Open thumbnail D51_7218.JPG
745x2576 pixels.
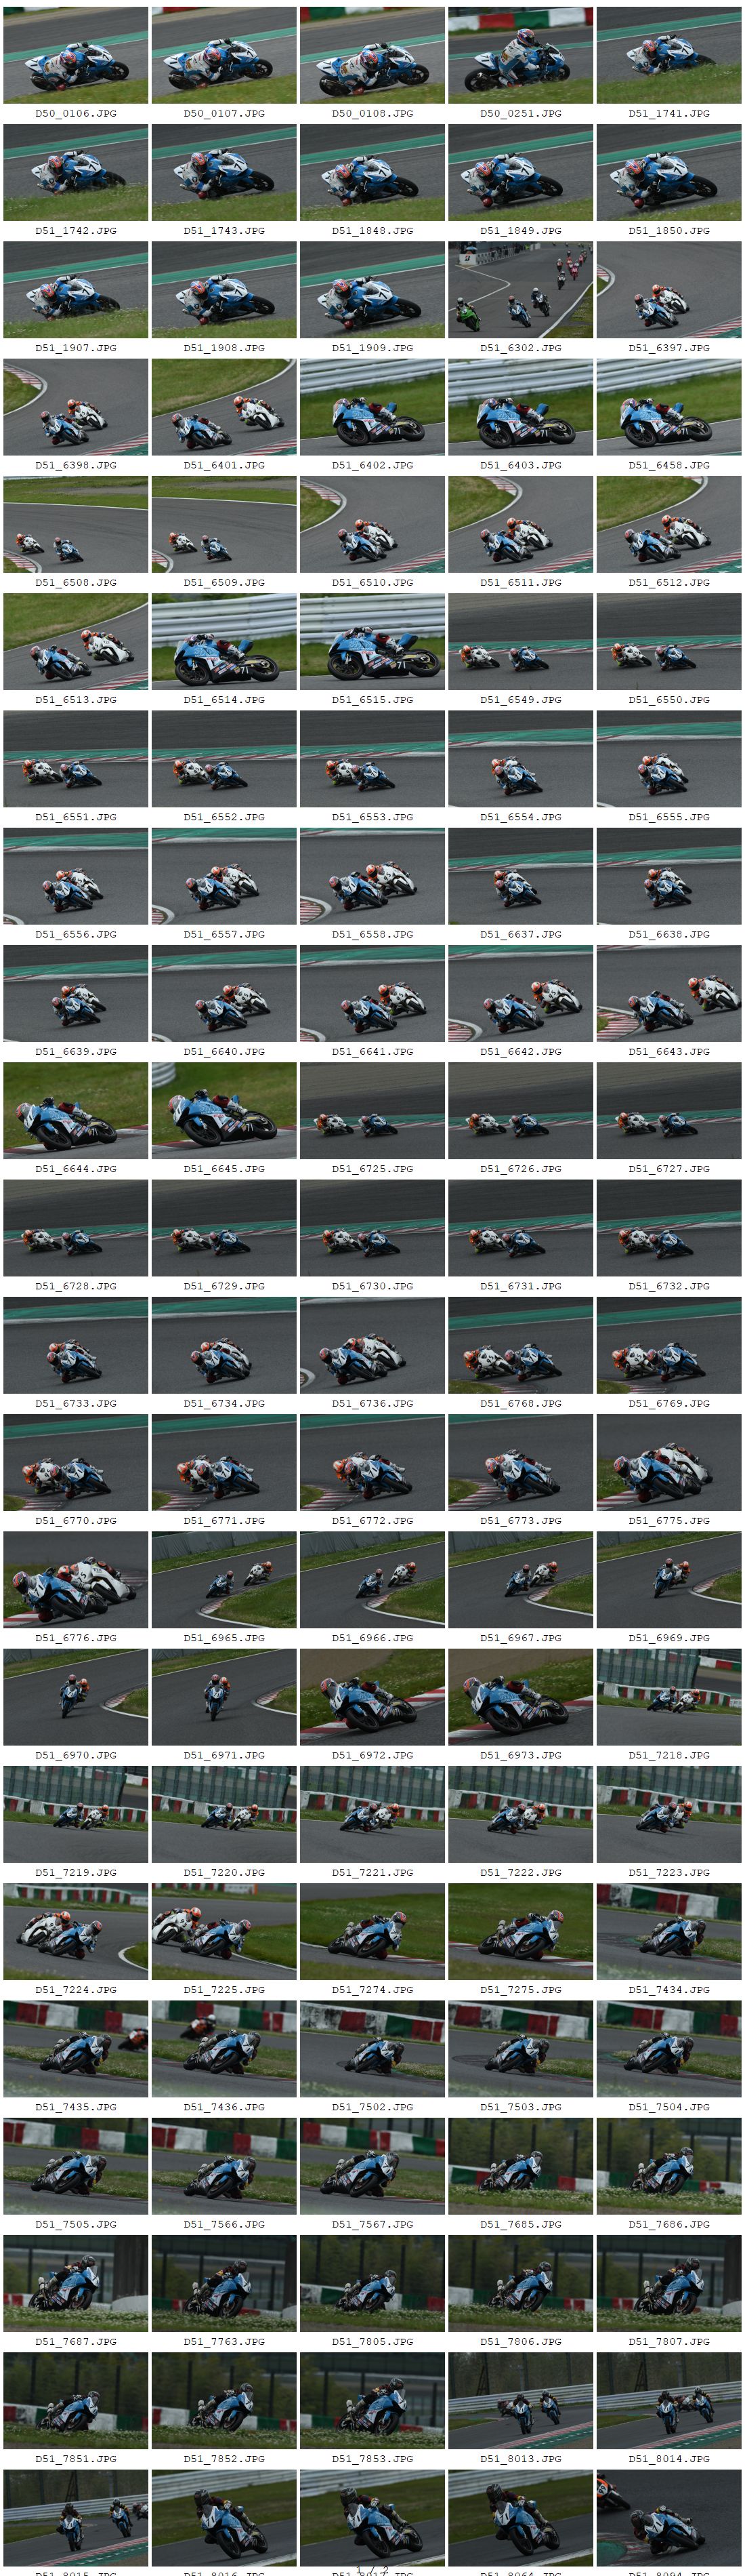pyautogui.click(x=669, y=1697)
